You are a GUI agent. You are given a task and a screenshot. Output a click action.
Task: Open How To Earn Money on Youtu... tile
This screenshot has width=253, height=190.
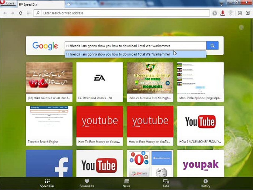click(x=100, y=126)
